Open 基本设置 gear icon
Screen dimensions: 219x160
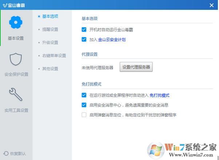click(x=16, y=22)
